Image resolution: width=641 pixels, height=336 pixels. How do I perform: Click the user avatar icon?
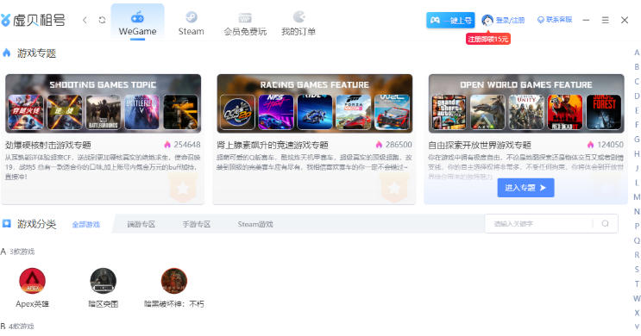coord(487,20)
